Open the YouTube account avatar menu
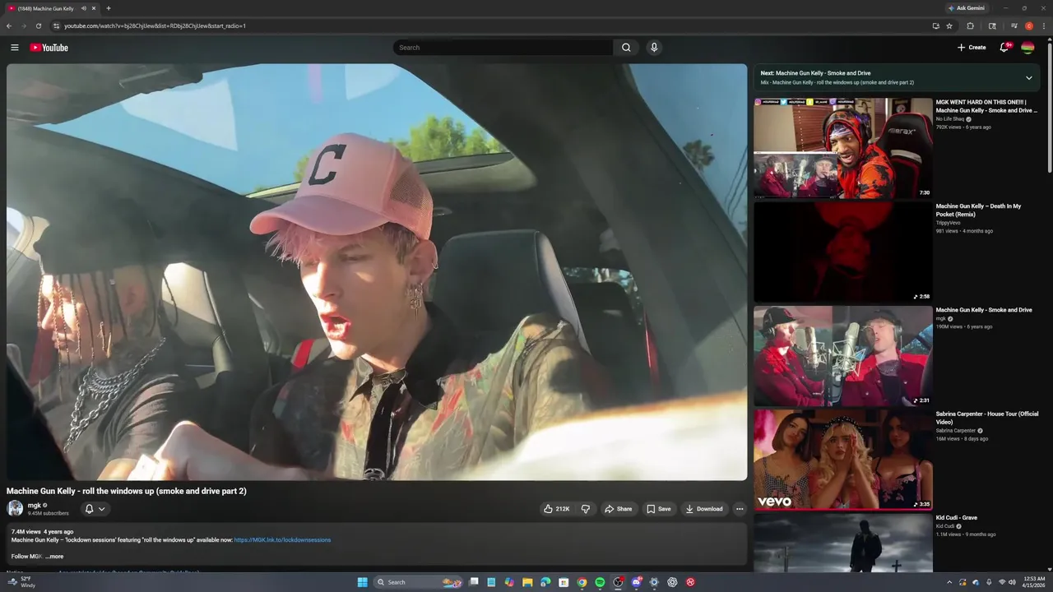 click(1027, 48)
